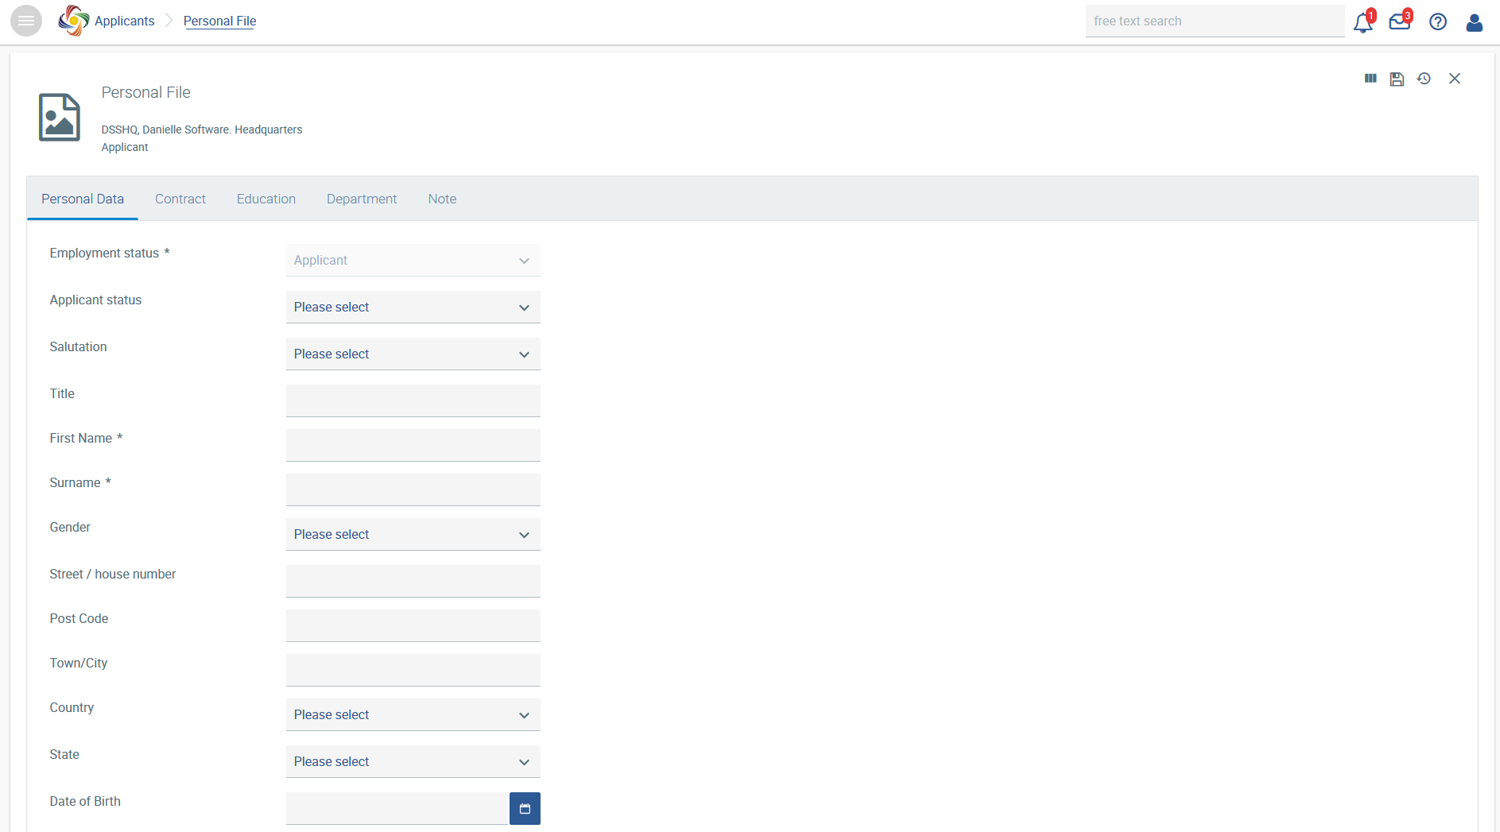This screenshot has height=832, width=1500.
Task: Focus the free text search box
Action: (1214, 21)
